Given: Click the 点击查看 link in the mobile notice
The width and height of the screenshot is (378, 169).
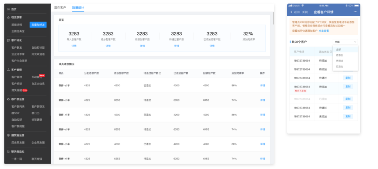Looking at the screenshot, I should [x=324, y=31].
